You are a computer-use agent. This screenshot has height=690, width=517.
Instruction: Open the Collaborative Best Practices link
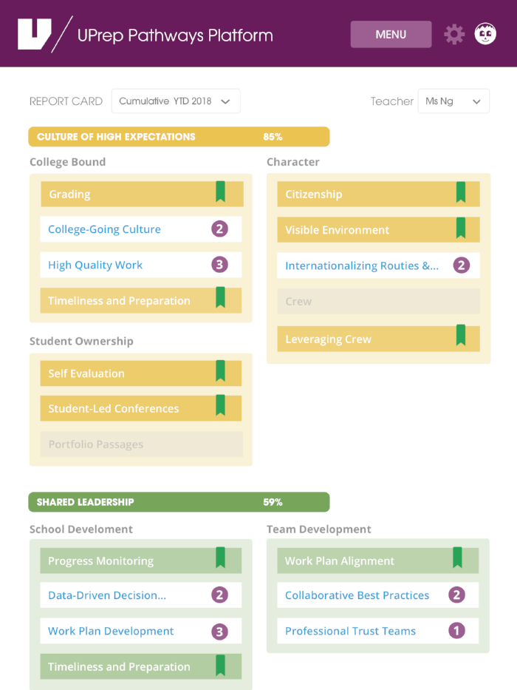357,595
